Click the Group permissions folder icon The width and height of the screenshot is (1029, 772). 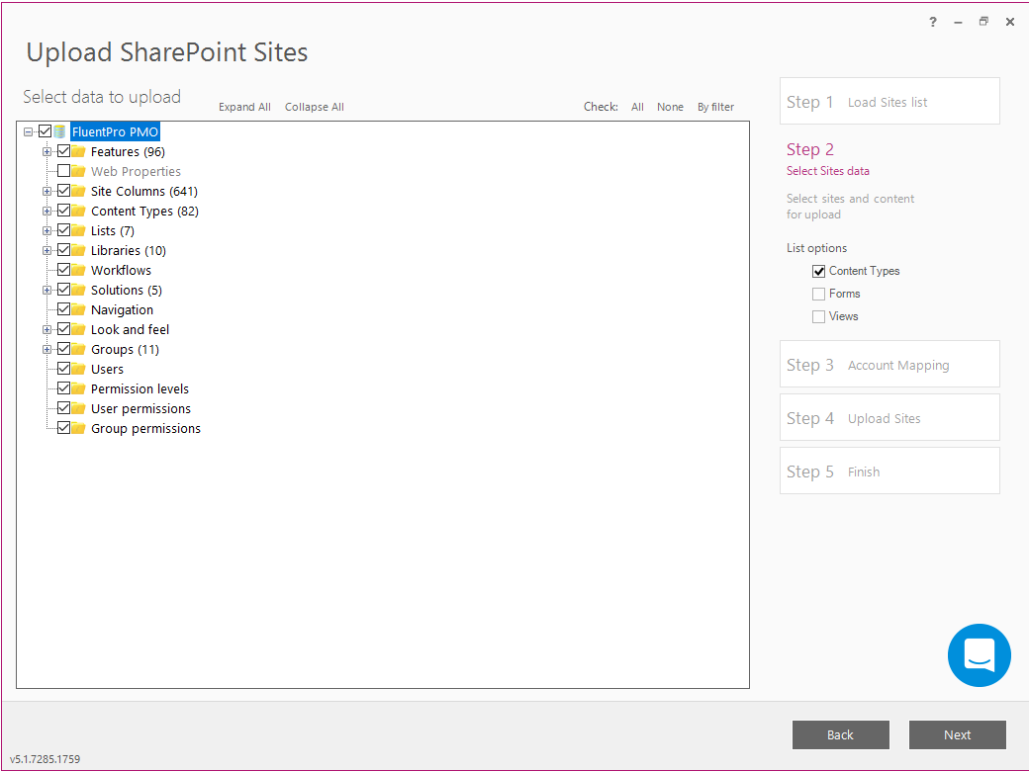pyautogui.click(x=78, y=429)
